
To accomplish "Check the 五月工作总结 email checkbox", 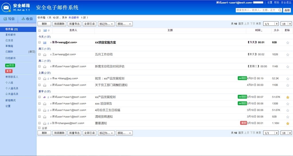I will pyautogui.click(x=39, y=54).
